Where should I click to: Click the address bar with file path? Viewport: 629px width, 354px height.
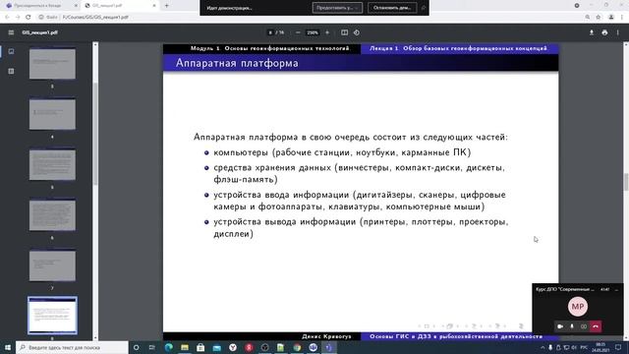pos(309,18)
